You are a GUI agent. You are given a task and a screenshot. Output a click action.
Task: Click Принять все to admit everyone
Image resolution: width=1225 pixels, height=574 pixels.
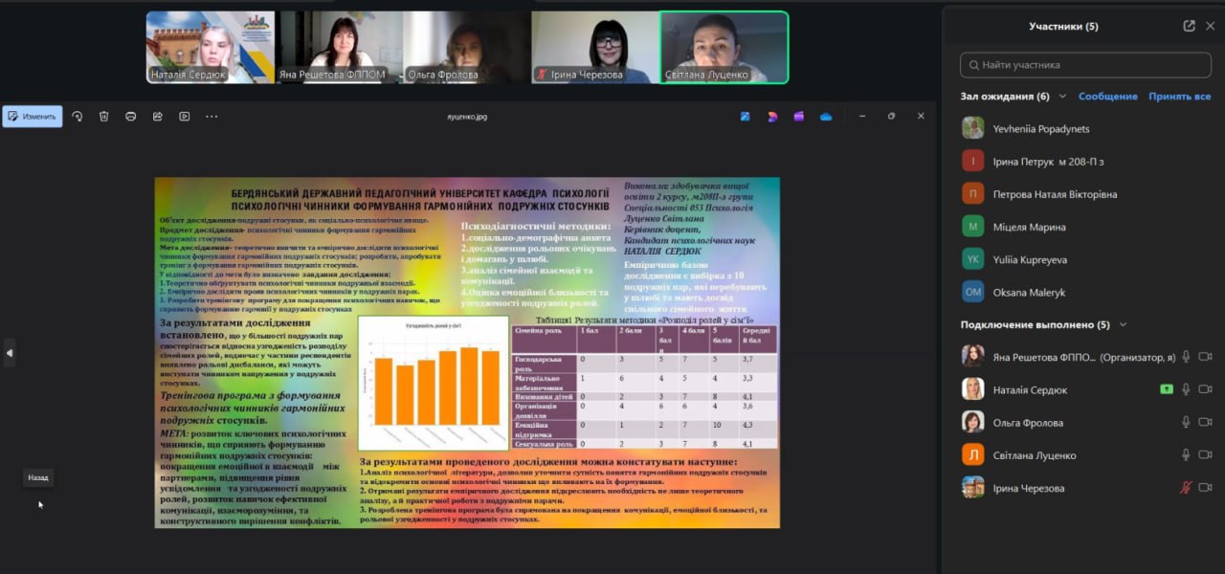pyautogui.click(x=1179, y=97)
